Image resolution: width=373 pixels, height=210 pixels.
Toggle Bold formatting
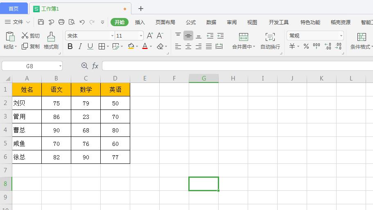point(70,46)
